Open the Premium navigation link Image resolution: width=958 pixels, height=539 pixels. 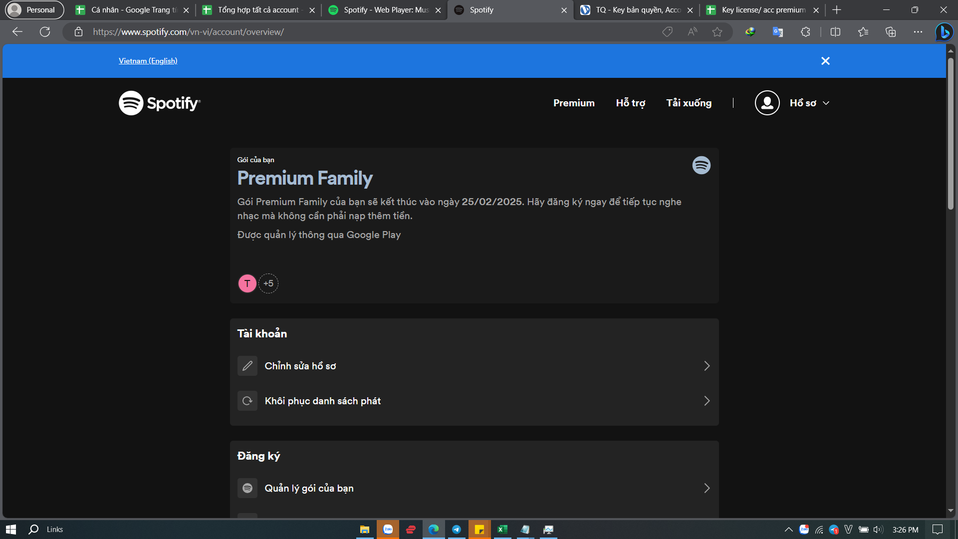click(x=574, y=103)
